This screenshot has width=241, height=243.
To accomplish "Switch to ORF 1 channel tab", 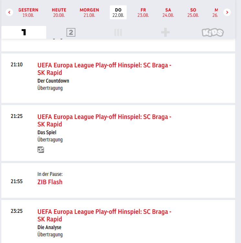I will pyautogui.click(x=24, y=32).
